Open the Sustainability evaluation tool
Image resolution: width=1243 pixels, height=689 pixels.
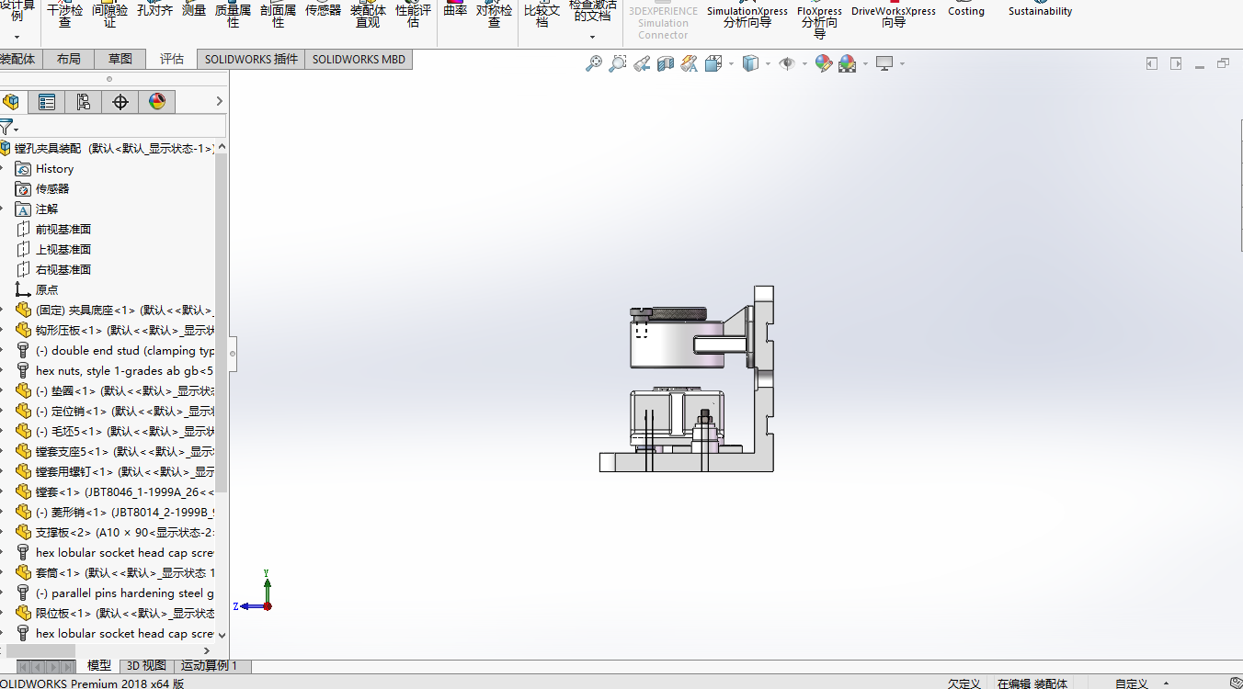tap(1040, 11)
